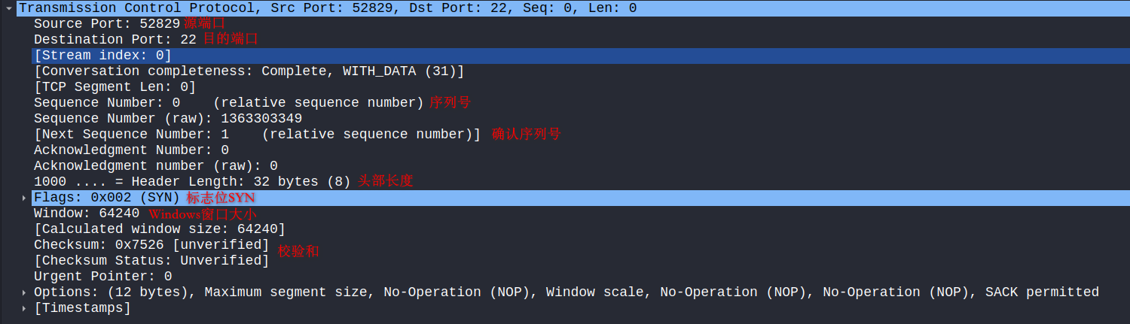Click the [Stream index: 0] row
Screen dimensions: 1130x324
pyautogui.click(x=103, y=56)
